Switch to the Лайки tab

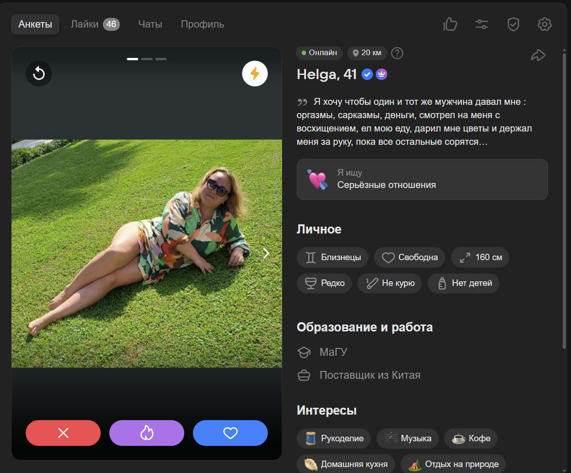[x=95, y=24]
